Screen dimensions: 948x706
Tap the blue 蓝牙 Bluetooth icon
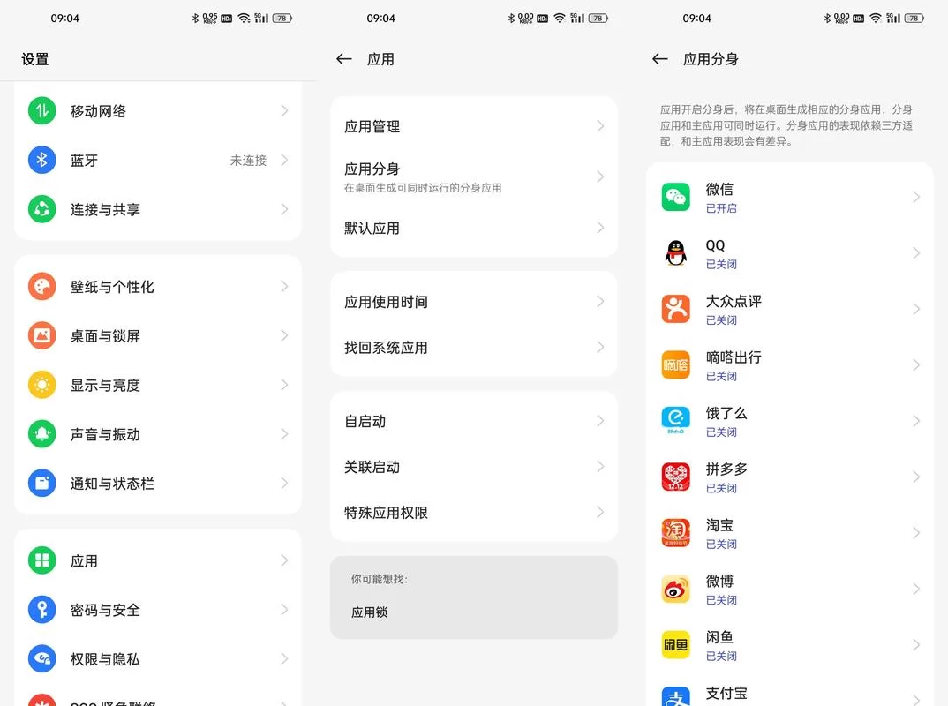tap(41, 161)
